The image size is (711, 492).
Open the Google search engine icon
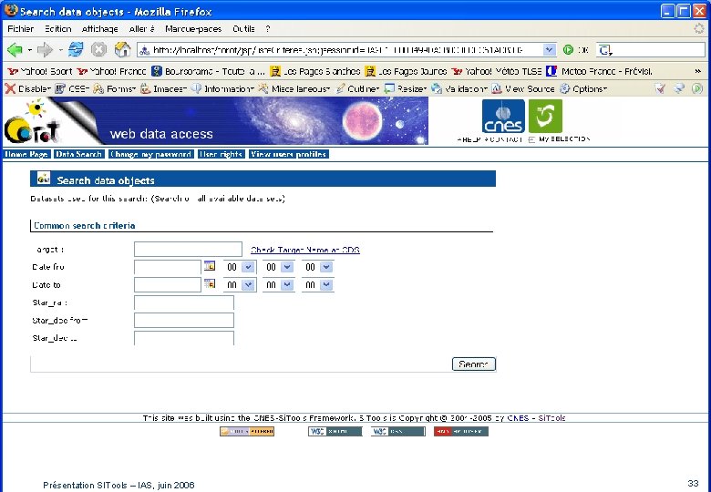[605, 50]
